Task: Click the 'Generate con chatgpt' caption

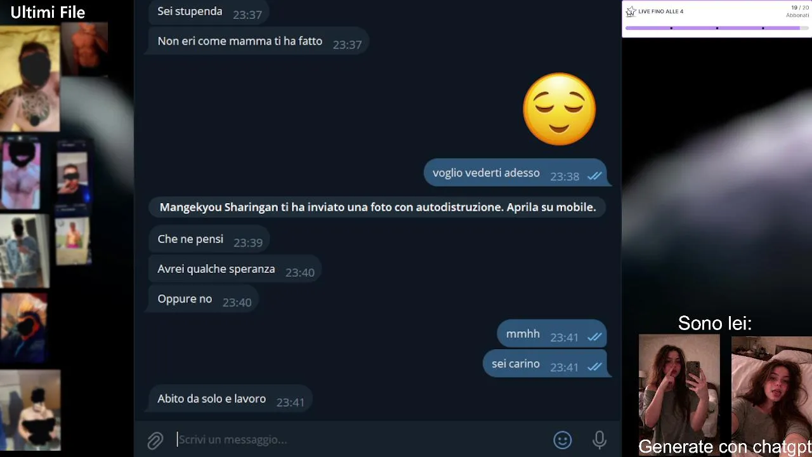Action: pos(724,447)
